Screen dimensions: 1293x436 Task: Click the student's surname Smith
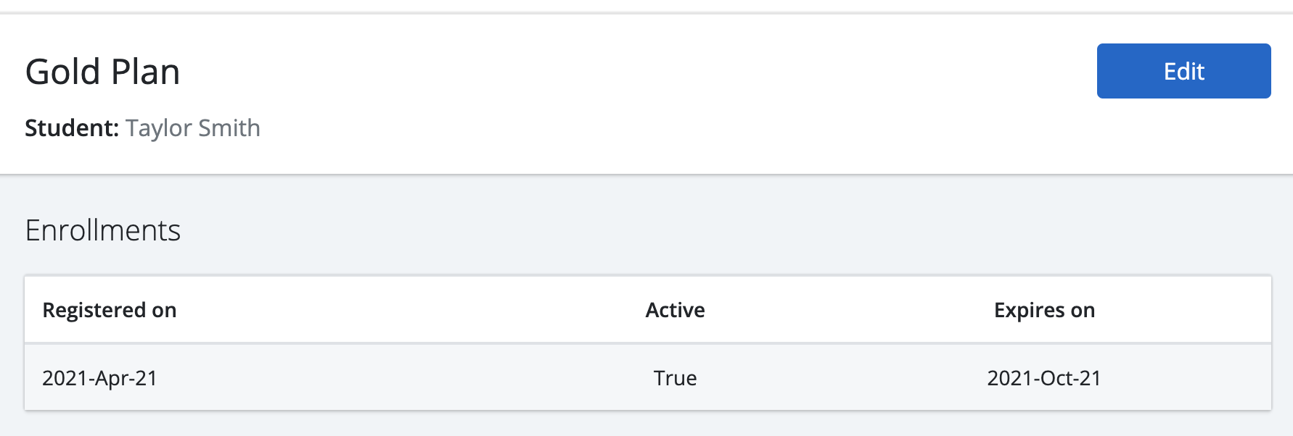coord(229,128)
